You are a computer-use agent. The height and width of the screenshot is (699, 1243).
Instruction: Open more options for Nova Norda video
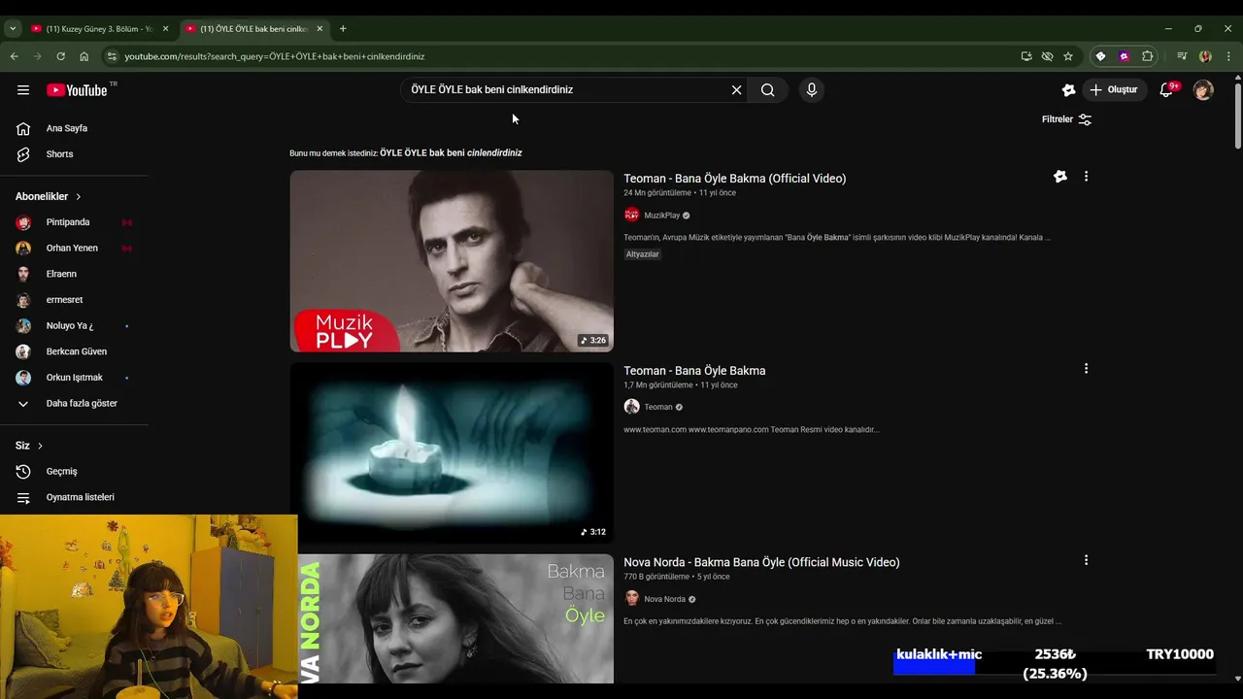(x=1086, y=560)
